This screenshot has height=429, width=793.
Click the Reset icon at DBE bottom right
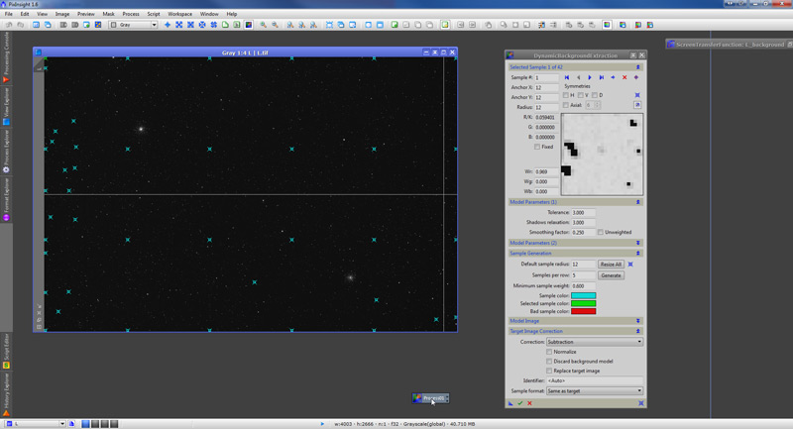click(x=641, y=403)
